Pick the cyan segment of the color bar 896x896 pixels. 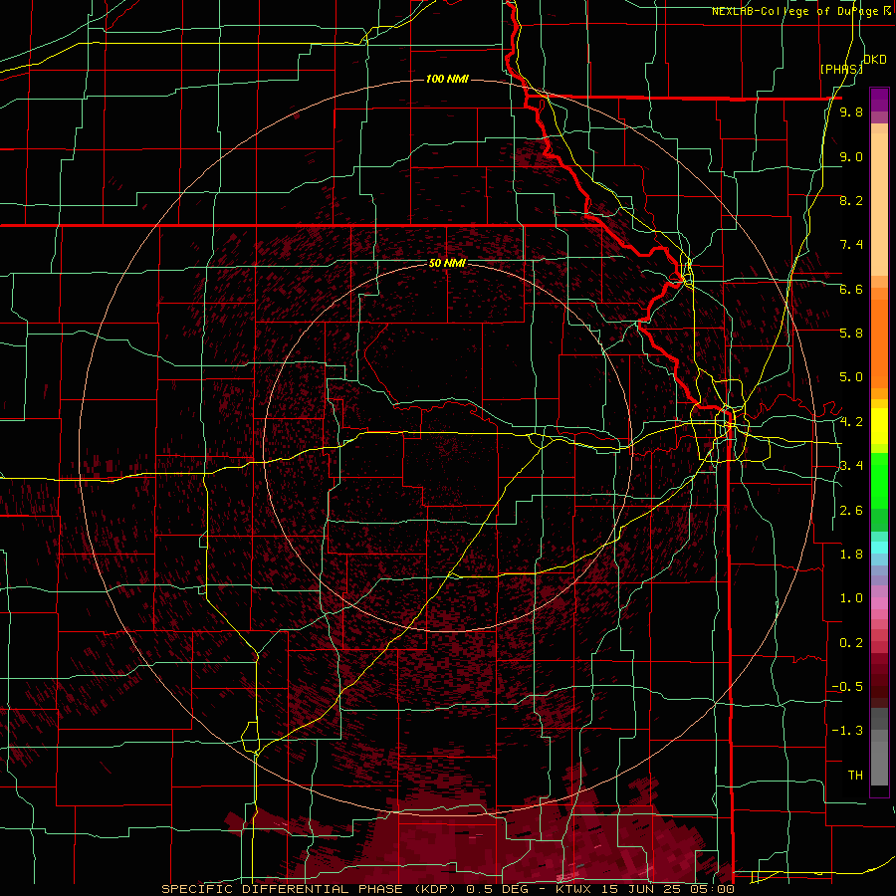click(879, 548)
